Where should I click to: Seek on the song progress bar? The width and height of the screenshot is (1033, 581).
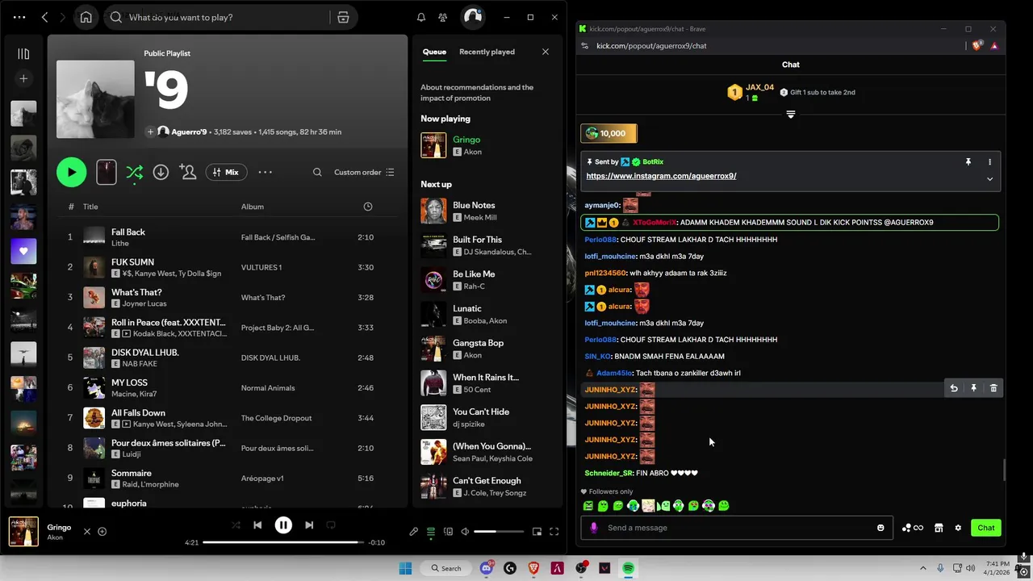click(283, 542)
